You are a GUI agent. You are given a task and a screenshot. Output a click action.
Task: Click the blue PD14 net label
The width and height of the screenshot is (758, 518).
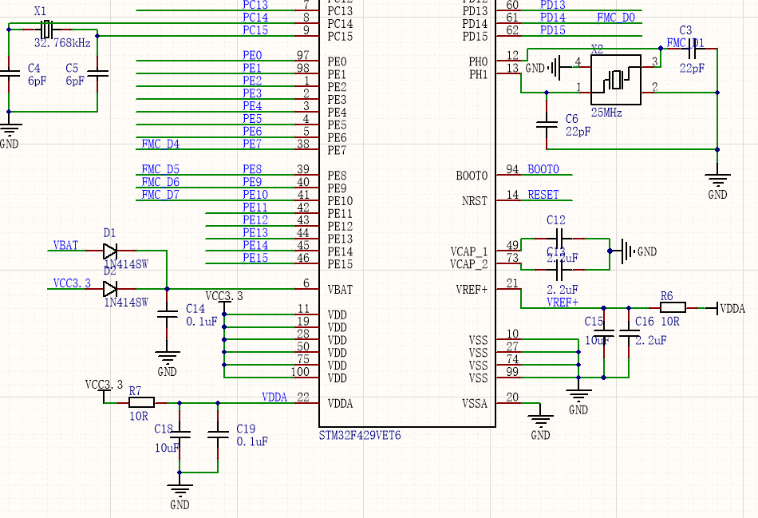tap(553, 18)
